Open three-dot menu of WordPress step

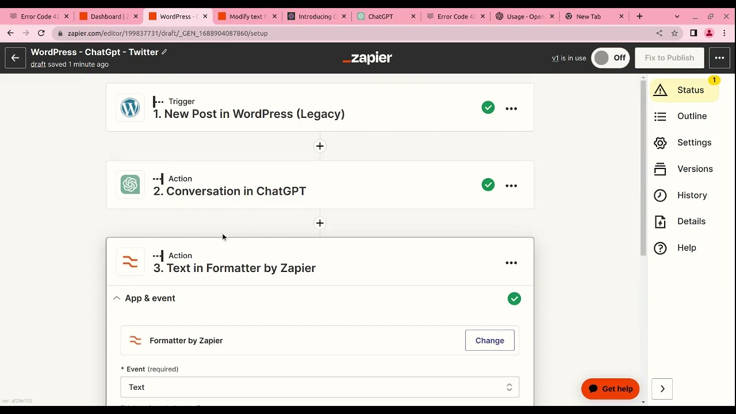[511, 109]
